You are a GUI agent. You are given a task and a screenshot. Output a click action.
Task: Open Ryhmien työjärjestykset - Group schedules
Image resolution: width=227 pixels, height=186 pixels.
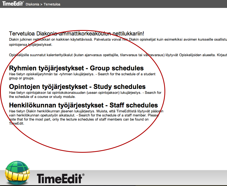pos(76,68)
